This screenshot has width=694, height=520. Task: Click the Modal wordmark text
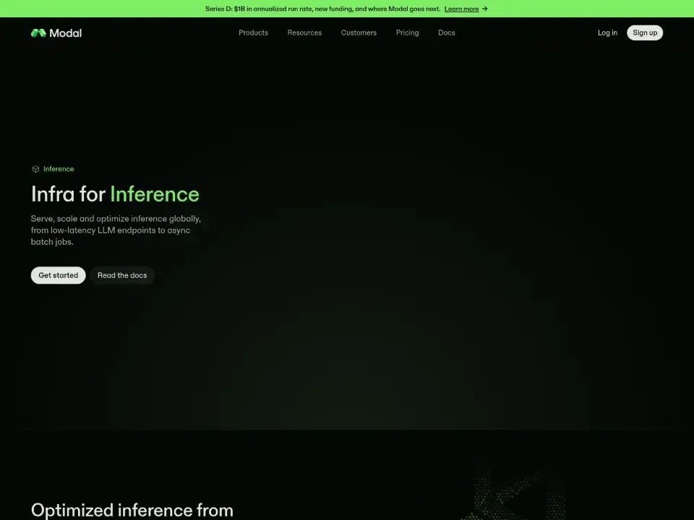point(66,33)
